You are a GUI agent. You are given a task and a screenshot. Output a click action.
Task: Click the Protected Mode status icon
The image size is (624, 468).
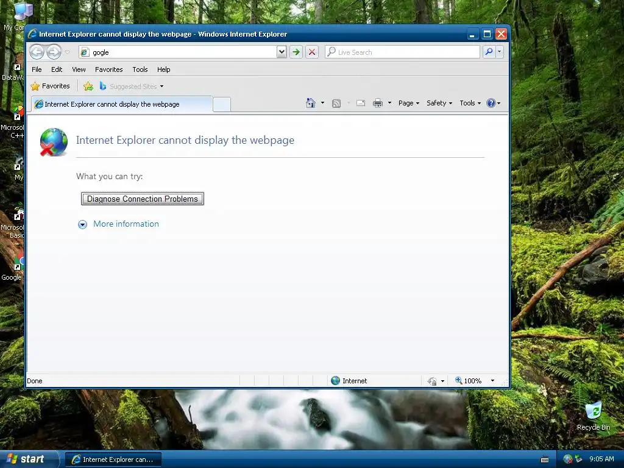tap(432, 381)
